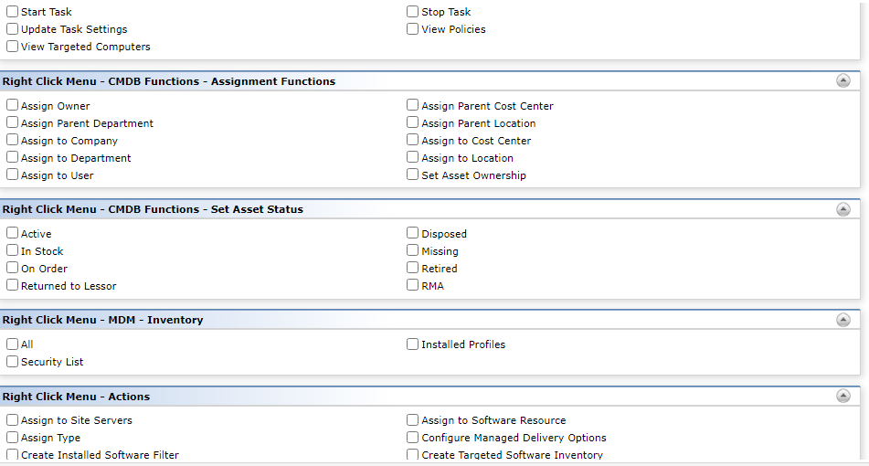Check the Start Task checkbox
The width and height of the screenshot is (869, 466).
pyautogui.click(x=12, y=12)
